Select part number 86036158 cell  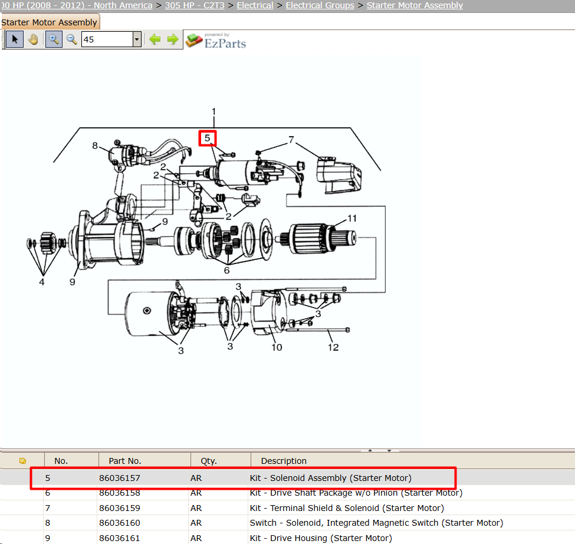click(120, 493)
